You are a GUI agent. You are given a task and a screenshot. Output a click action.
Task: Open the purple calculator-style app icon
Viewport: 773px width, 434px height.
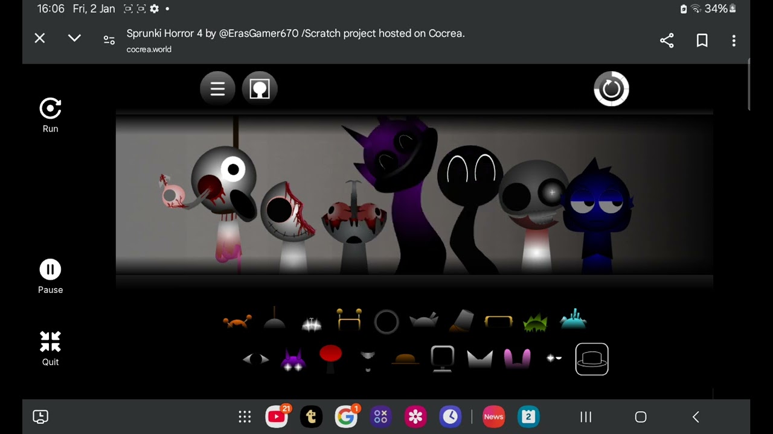[x=380, y=417]
